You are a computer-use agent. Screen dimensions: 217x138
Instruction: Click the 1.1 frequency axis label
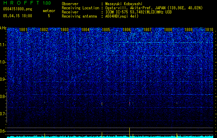(x=3, y=45)
